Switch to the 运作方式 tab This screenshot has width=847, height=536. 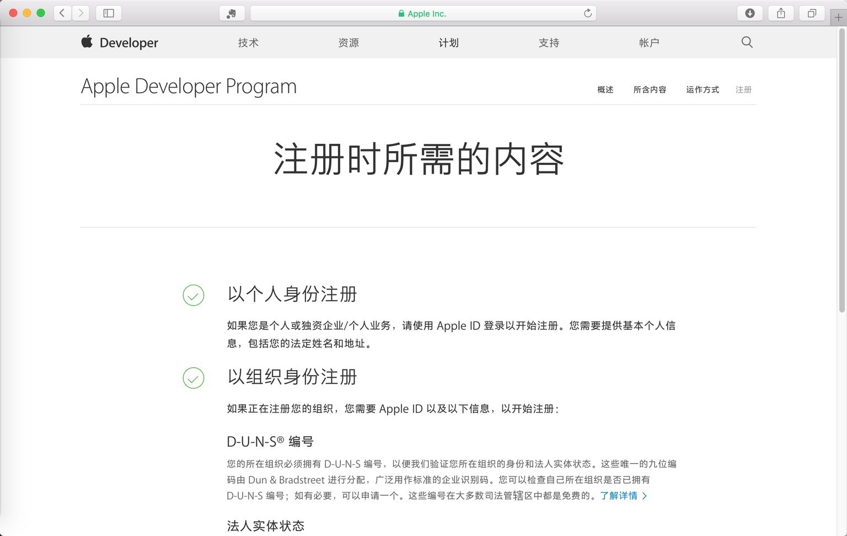click(703, 89)
